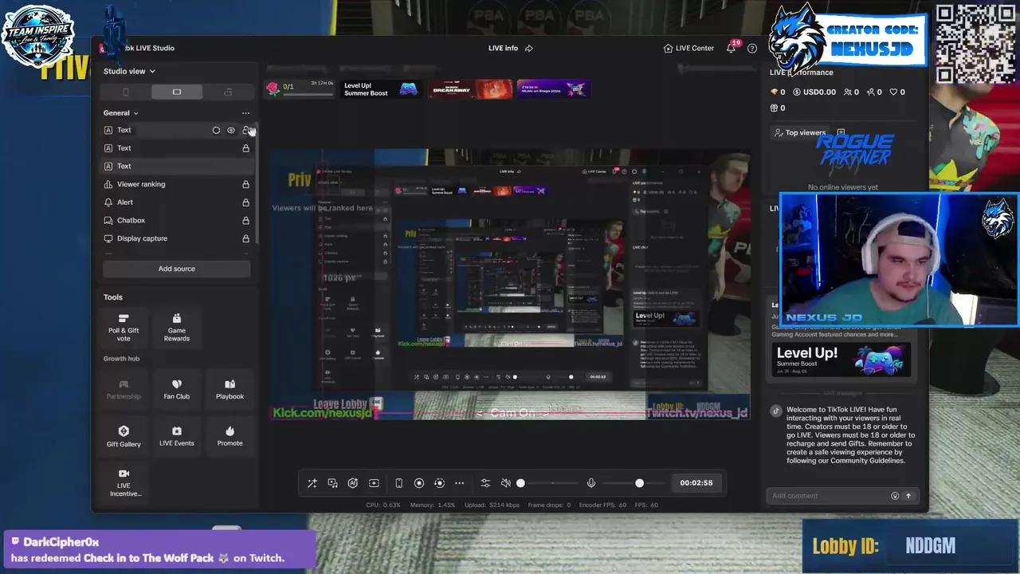The image size is (1020, 574).
Task: Open the Level Up Summer Boost banner
Action: click(380, 88)
